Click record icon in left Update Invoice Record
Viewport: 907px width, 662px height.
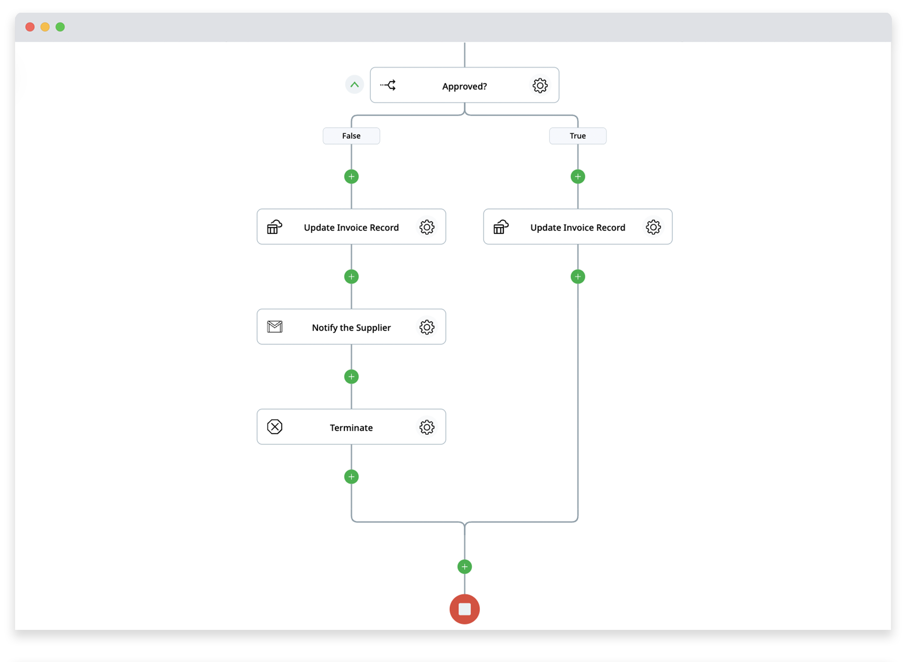pos(274,227)
